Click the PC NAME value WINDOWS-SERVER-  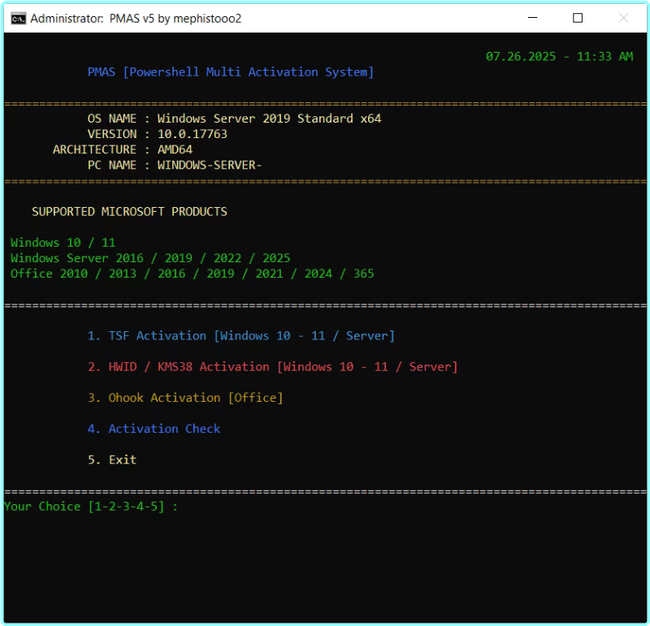pos(210,166)
